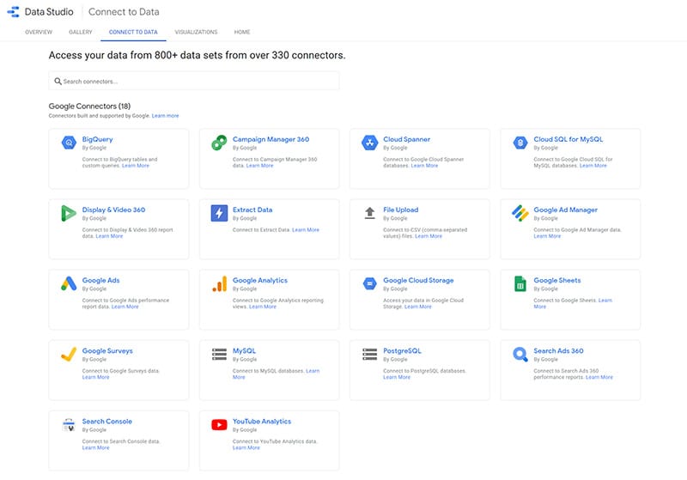
Task: Open the BigQuery title link
Action: click(x=97, y=139)
